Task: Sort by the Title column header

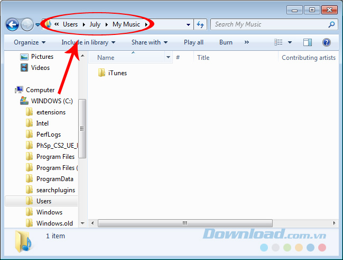Action: pos(203,58)
